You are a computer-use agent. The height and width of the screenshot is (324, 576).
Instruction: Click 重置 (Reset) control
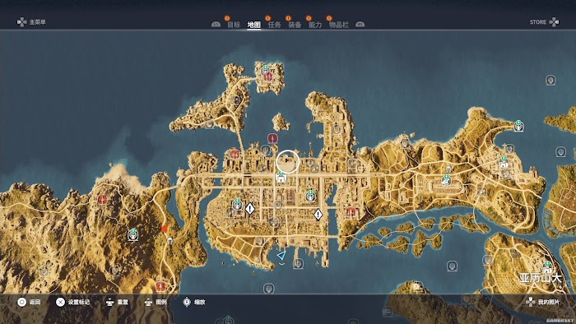pyautogui.click(x=117, y=302)
